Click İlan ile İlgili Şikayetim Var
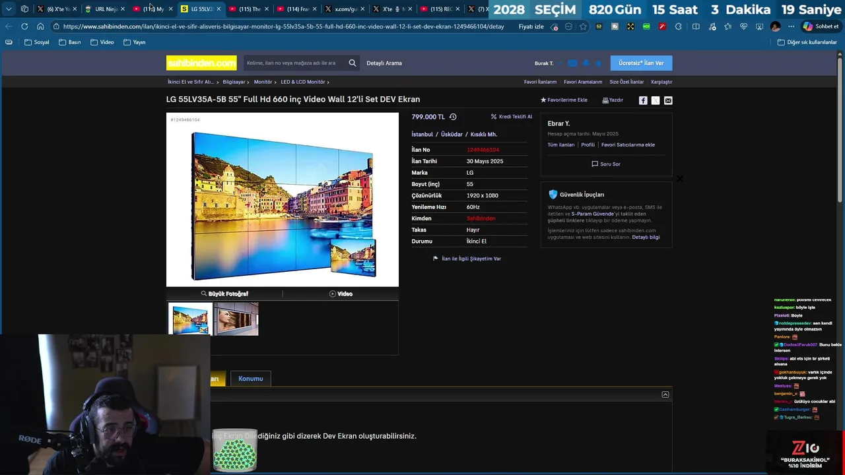The width and height of the screenshot is (845, 475). click(x=467, y=259)
